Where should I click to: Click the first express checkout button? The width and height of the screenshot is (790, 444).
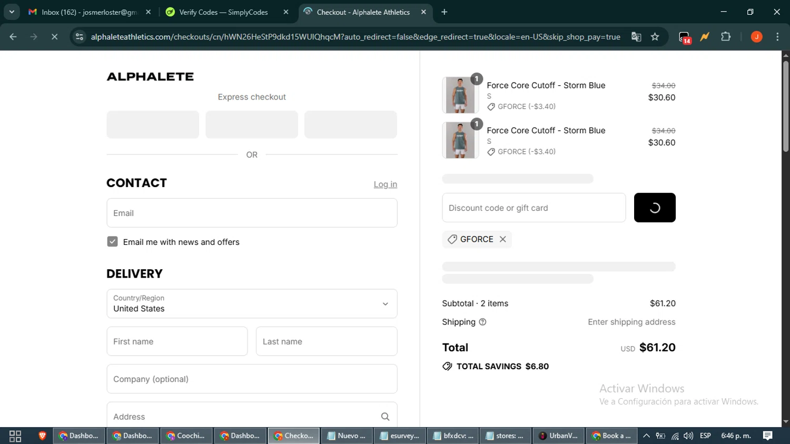pyautogui.click(x=153, y=124)
